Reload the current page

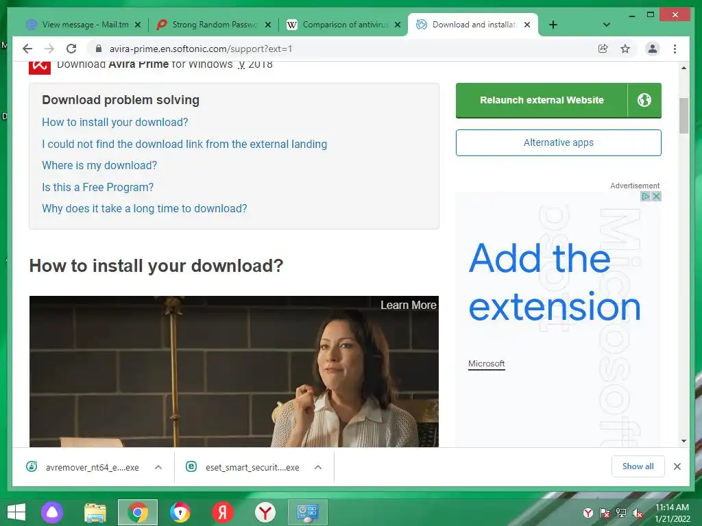click(x=71, y=49)
